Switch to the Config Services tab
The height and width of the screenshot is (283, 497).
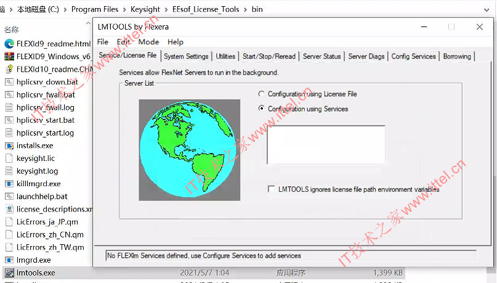point(413,57)
